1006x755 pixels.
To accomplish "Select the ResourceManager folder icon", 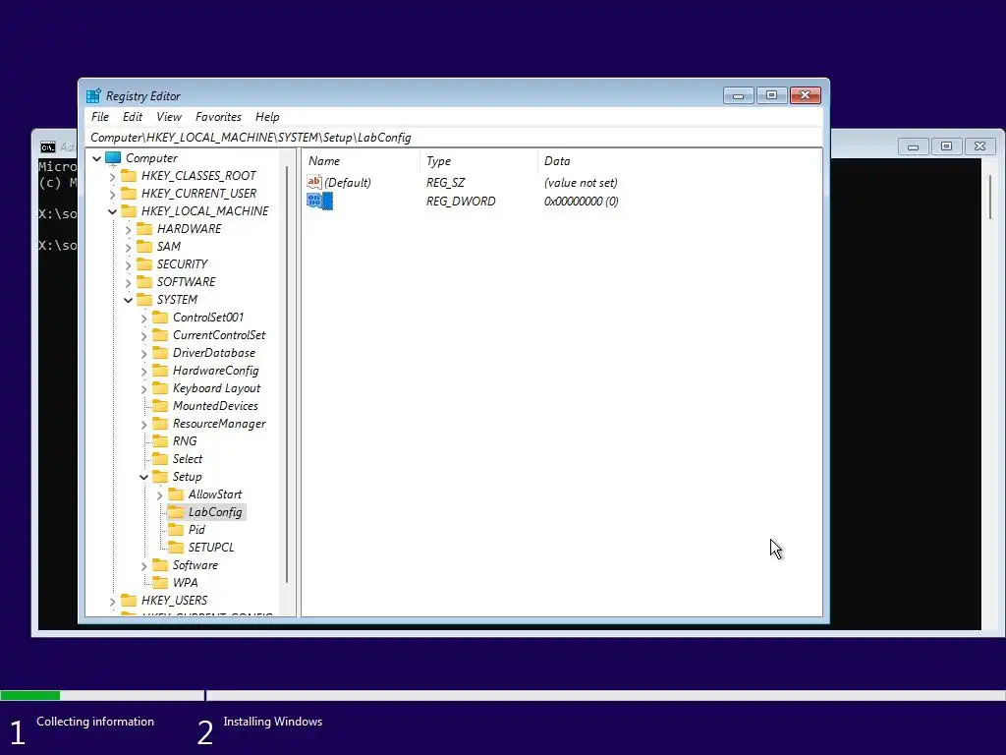I will tap(160, 424).
